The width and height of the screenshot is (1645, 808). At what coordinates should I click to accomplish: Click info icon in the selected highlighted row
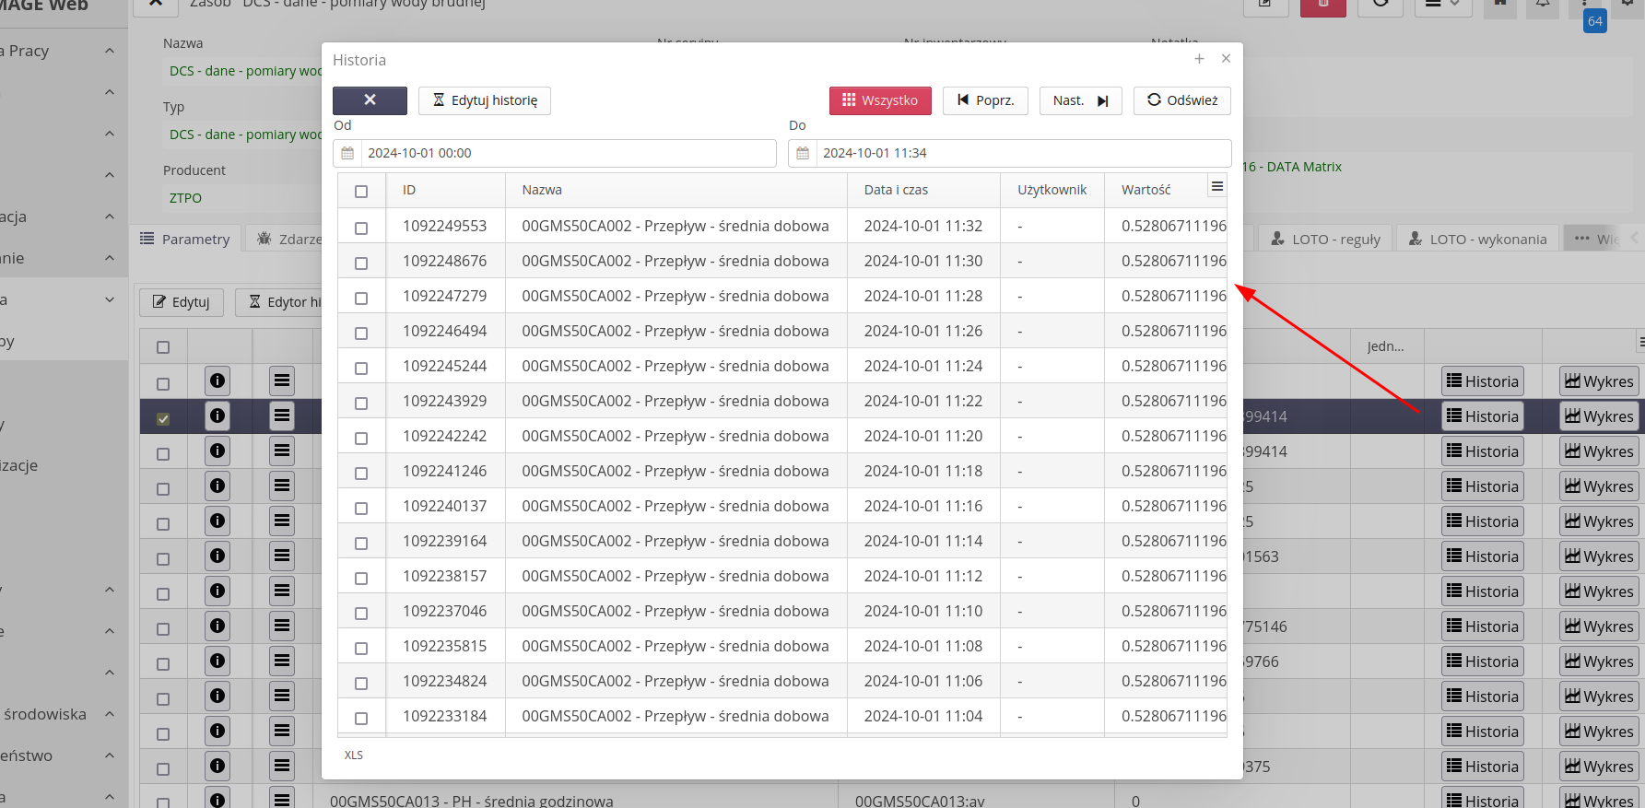217,416
